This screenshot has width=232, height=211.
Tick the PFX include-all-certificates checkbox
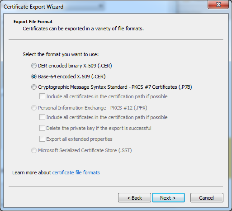click(42, 117)
